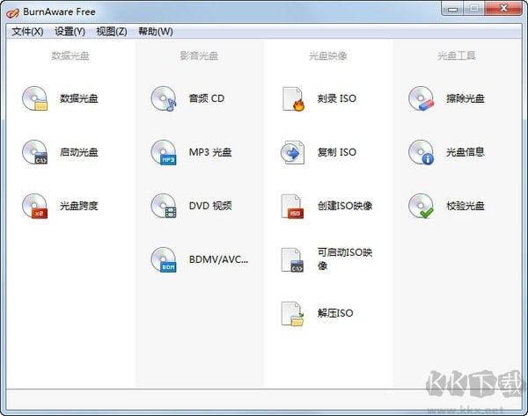Select the 校验光盘 green check icon

point(422,206)
